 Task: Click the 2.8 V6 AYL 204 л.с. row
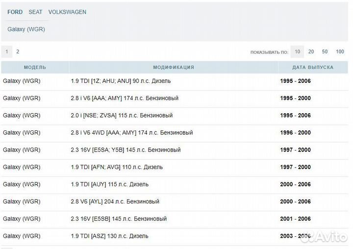(115, 201)
